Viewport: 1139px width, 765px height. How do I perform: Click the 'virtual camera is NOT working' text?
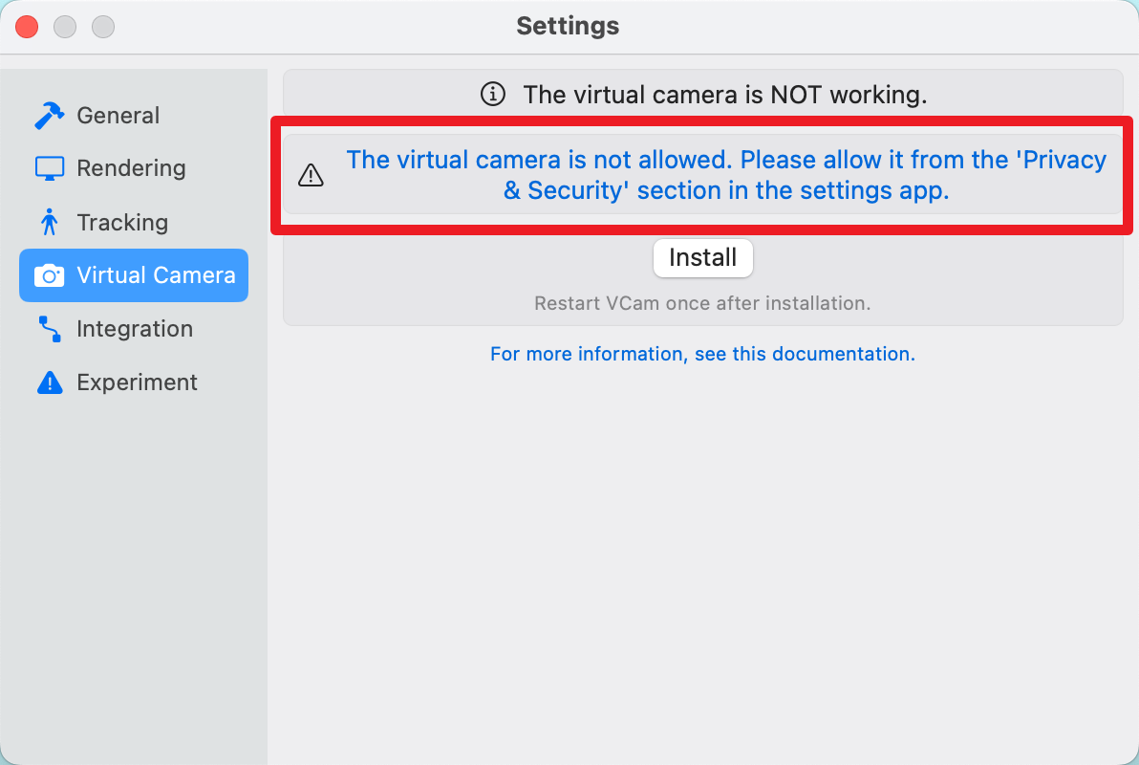[725, 95]
